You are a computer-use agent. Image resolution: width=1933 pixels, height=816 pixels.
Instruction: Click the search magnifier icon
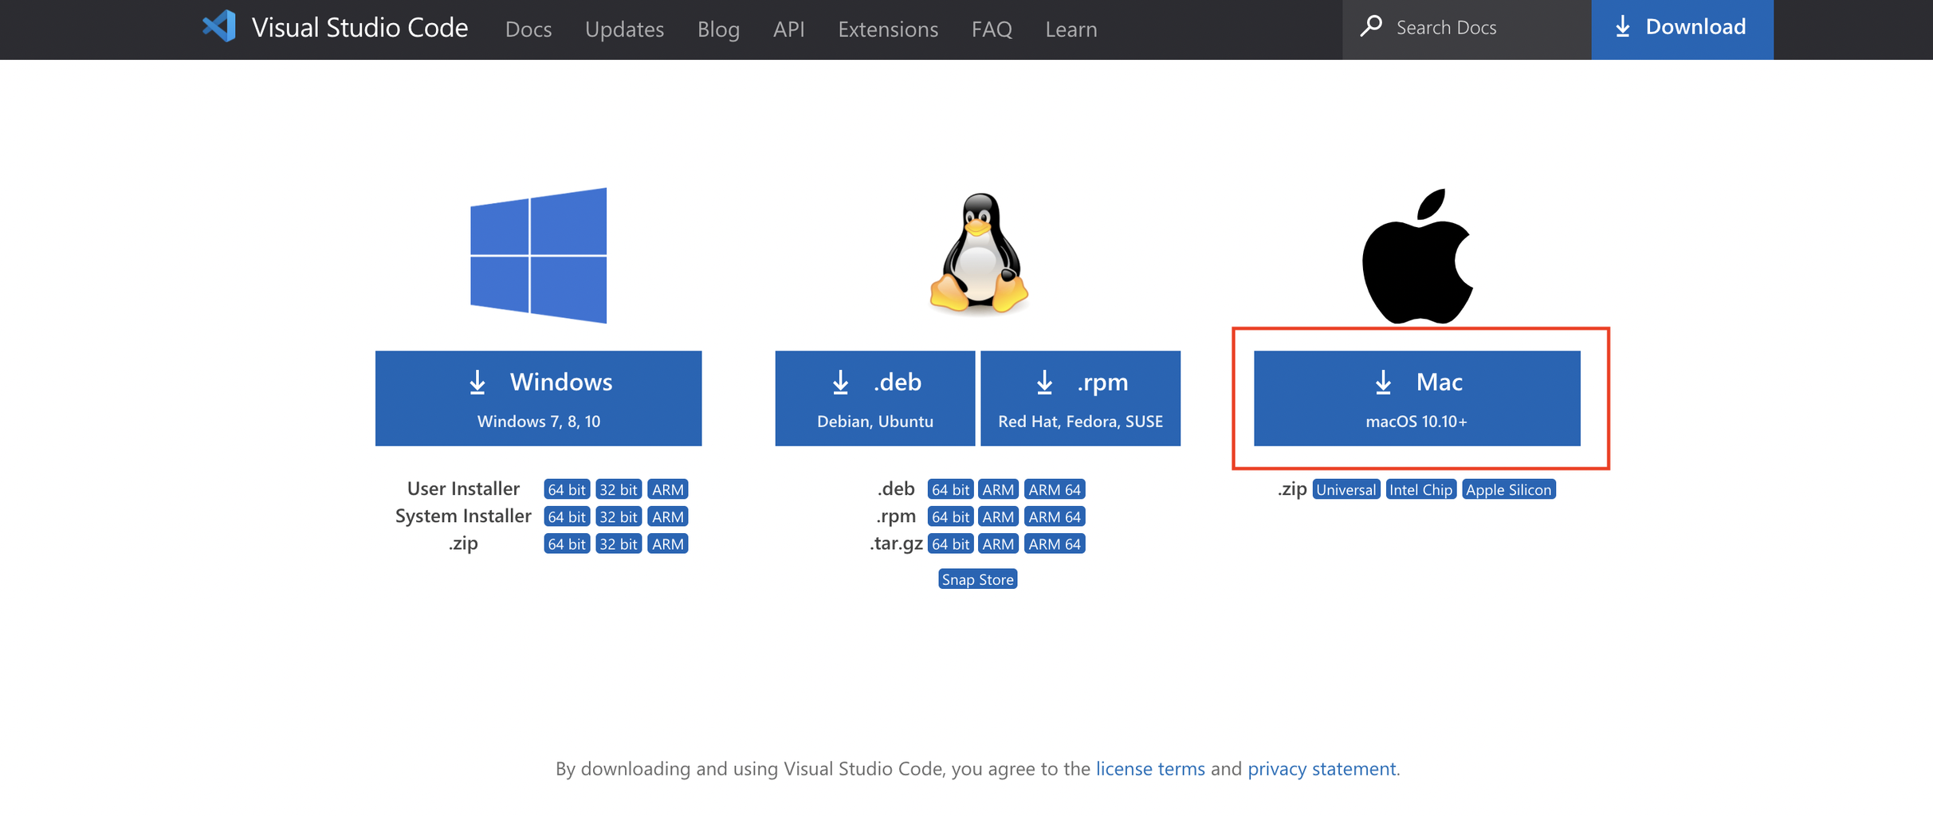[x=1370, y=26]
